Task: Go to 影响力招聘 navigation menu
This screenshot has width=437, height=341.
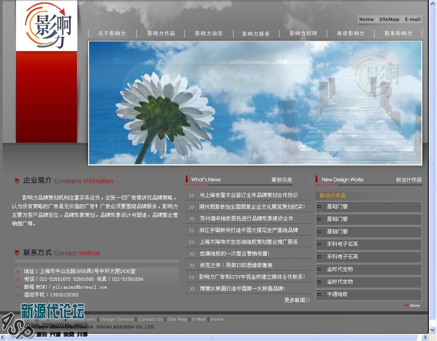Action: (x=303, y=33)
